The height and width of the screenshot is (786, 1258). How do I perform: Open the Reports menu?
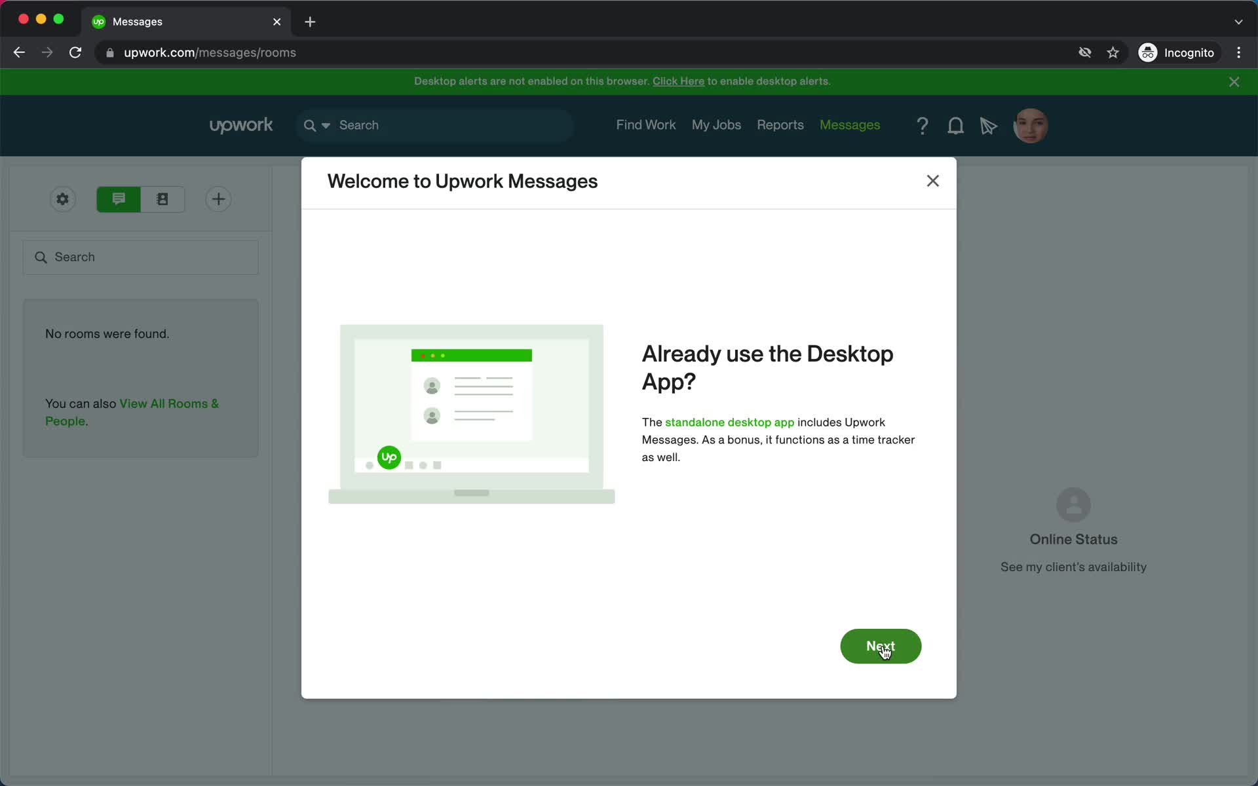click(780, 125)
